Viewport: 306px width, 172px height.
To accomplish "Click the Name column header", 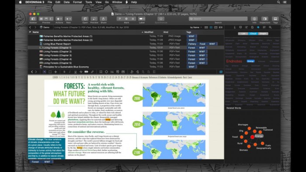I will pos(35,32).
